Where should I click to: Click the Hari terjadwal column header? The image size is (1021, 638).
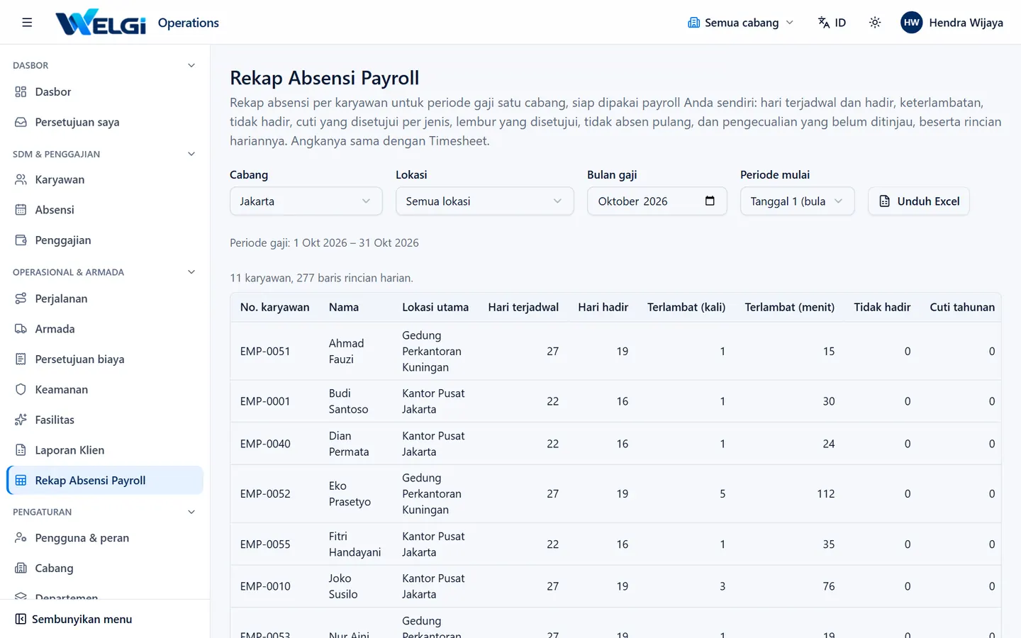523,308
